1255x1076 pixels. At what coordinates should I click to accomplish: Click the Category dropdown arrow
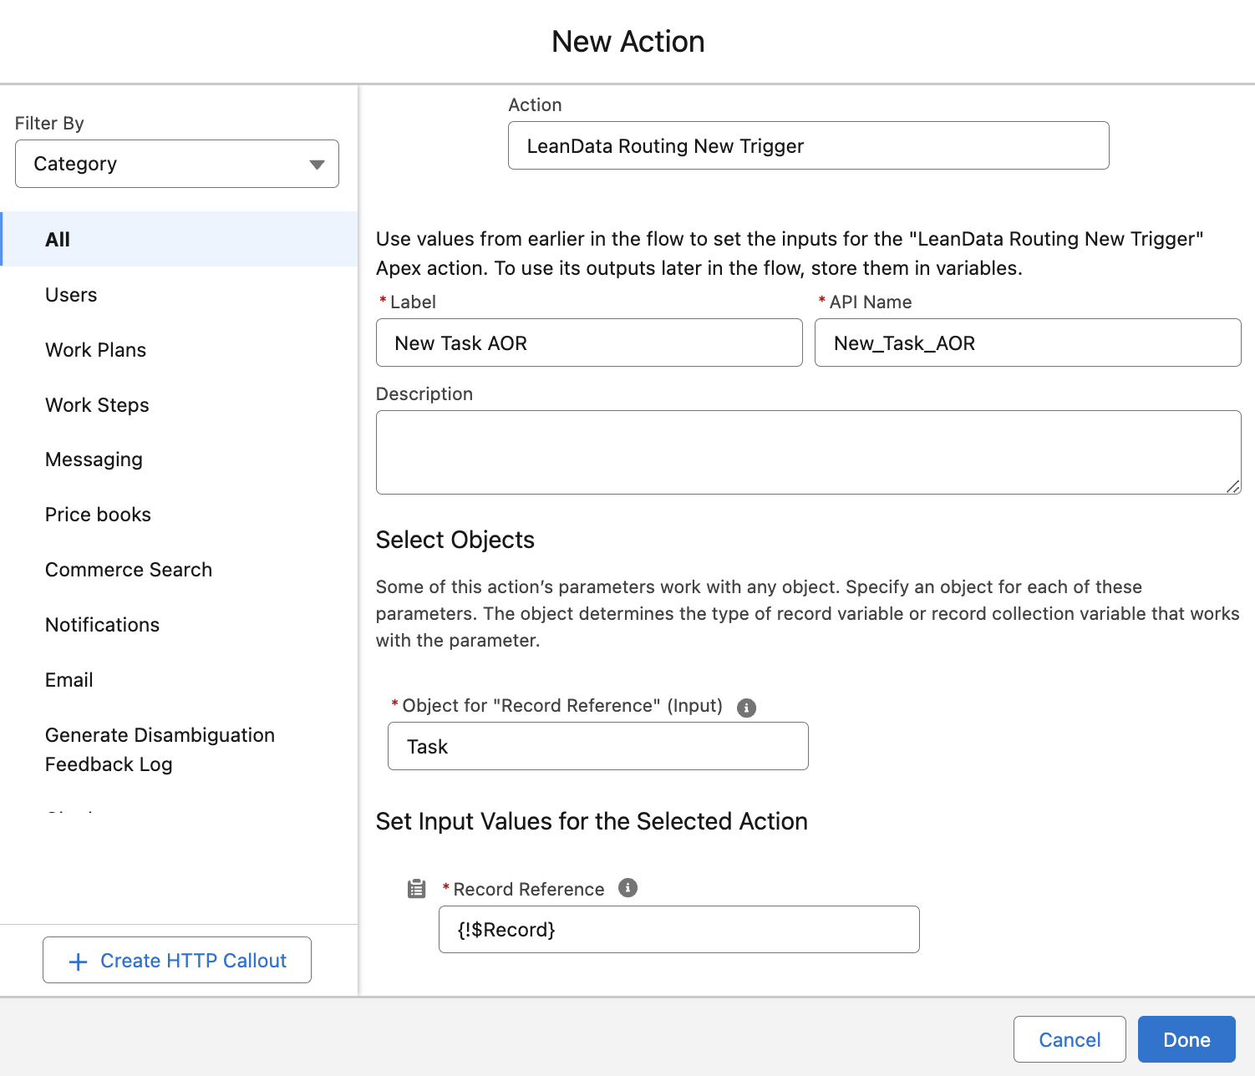(x=317, y=165)
